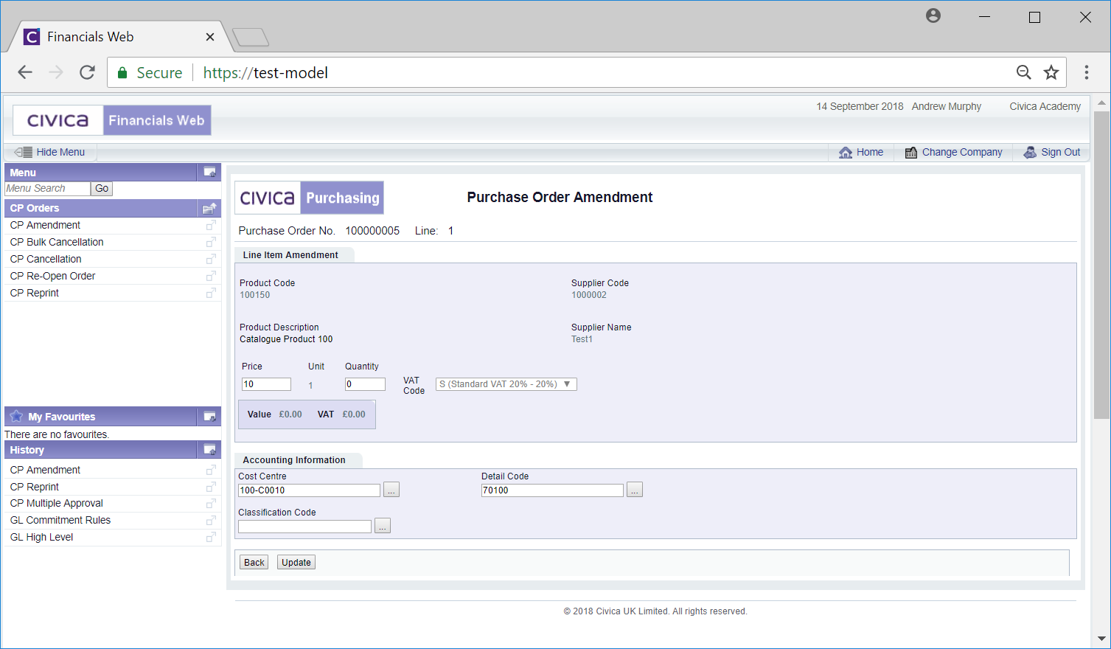Open GL Commitment Rules new window icon
This screenshot has width=1111, height=649.
(211, 520)
